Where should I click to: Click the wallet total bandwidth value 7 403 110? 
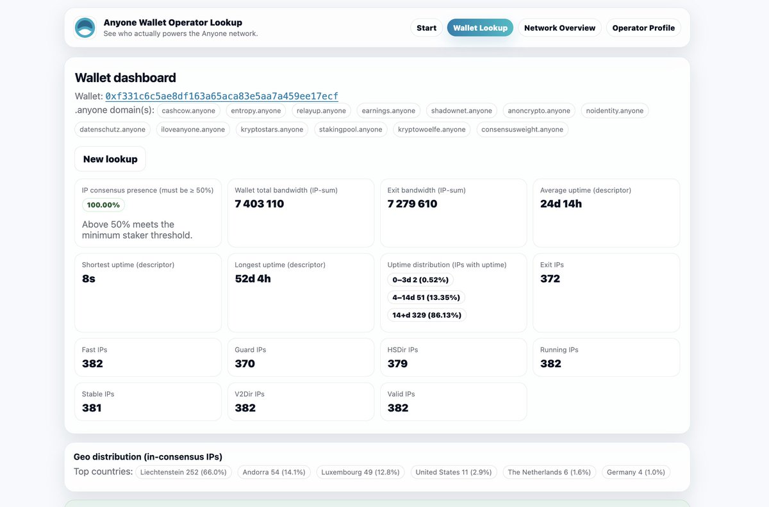tap(260, 204)
